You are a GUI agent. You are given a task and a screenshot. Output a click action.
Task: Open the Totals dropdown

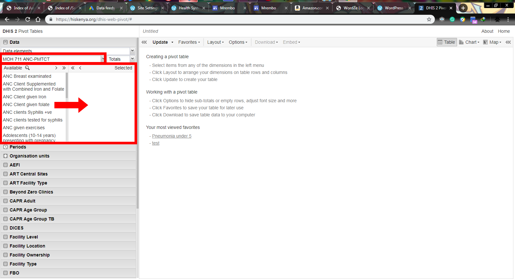click(132, 59)
